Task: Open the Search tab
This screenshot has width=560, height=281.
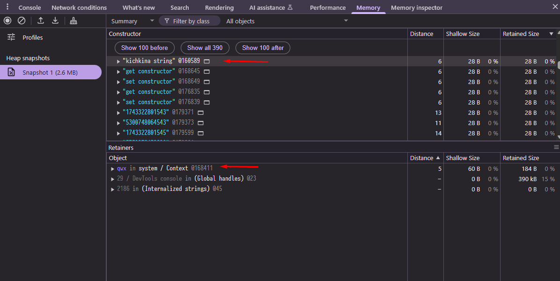Action: [x=180, y=7]
